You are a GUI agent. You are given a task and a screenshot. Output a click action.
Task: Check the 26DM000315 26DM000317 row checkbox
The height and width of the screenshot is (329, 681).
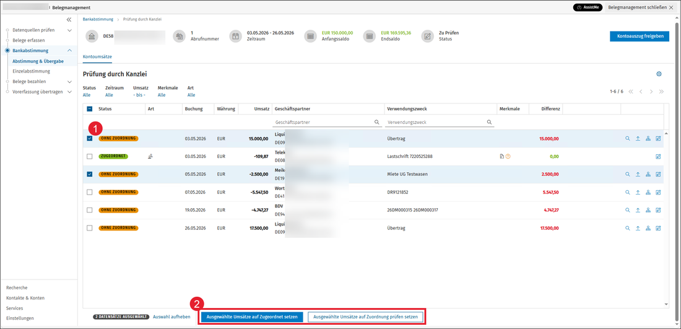[x=90, y=210]
